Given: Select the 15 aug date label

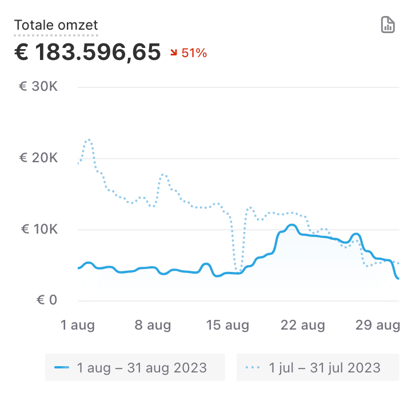Looking at the screenshot, I should (x=227, y=326).
